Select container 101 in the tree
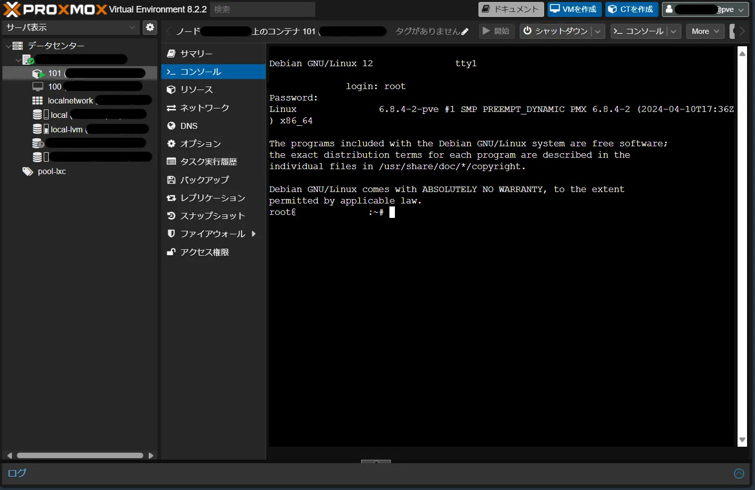755x490 pixels. click(x=80, y=73)
